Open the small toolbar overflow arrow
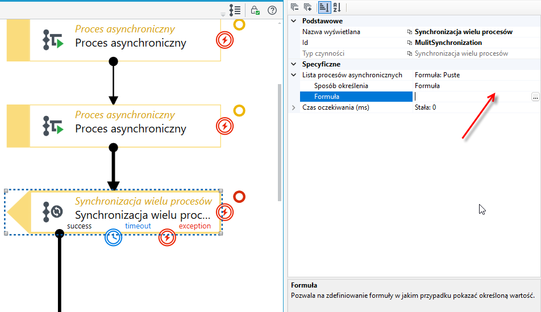The image size is (541, 312). 223,15
